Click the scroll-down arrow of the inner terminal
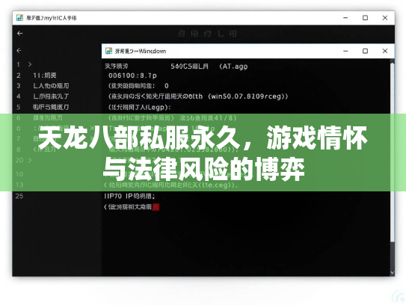 coord(393,273)
